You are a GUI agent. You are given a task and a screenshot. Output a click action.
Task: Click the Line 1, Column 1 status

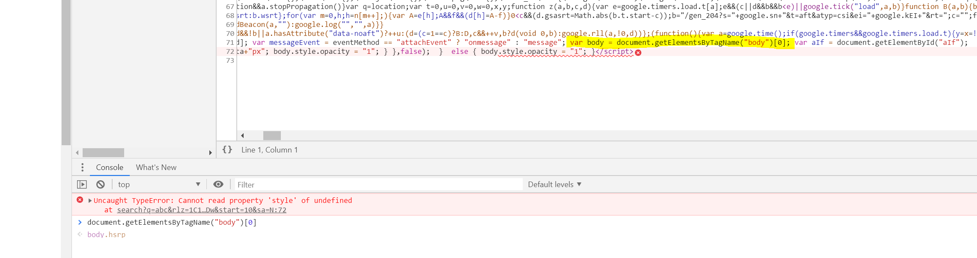(269, 150)
